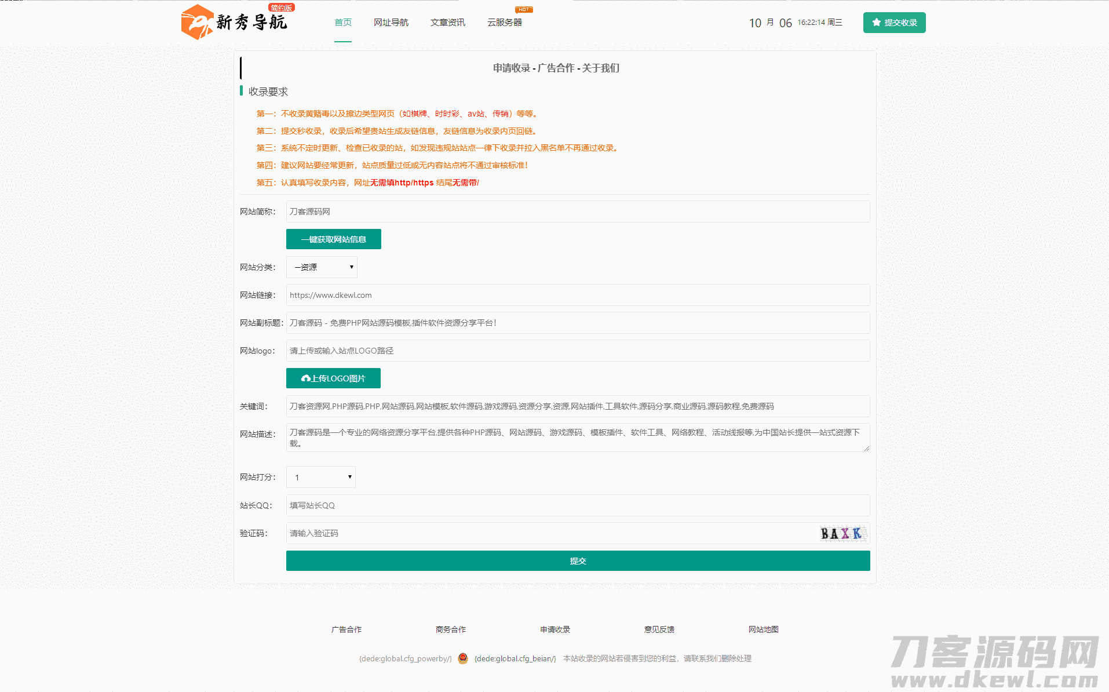Focus the 站长QQ input field
Image resolution: width=1109 pixels, height=692 pixels.
click(x=578, y=505)
